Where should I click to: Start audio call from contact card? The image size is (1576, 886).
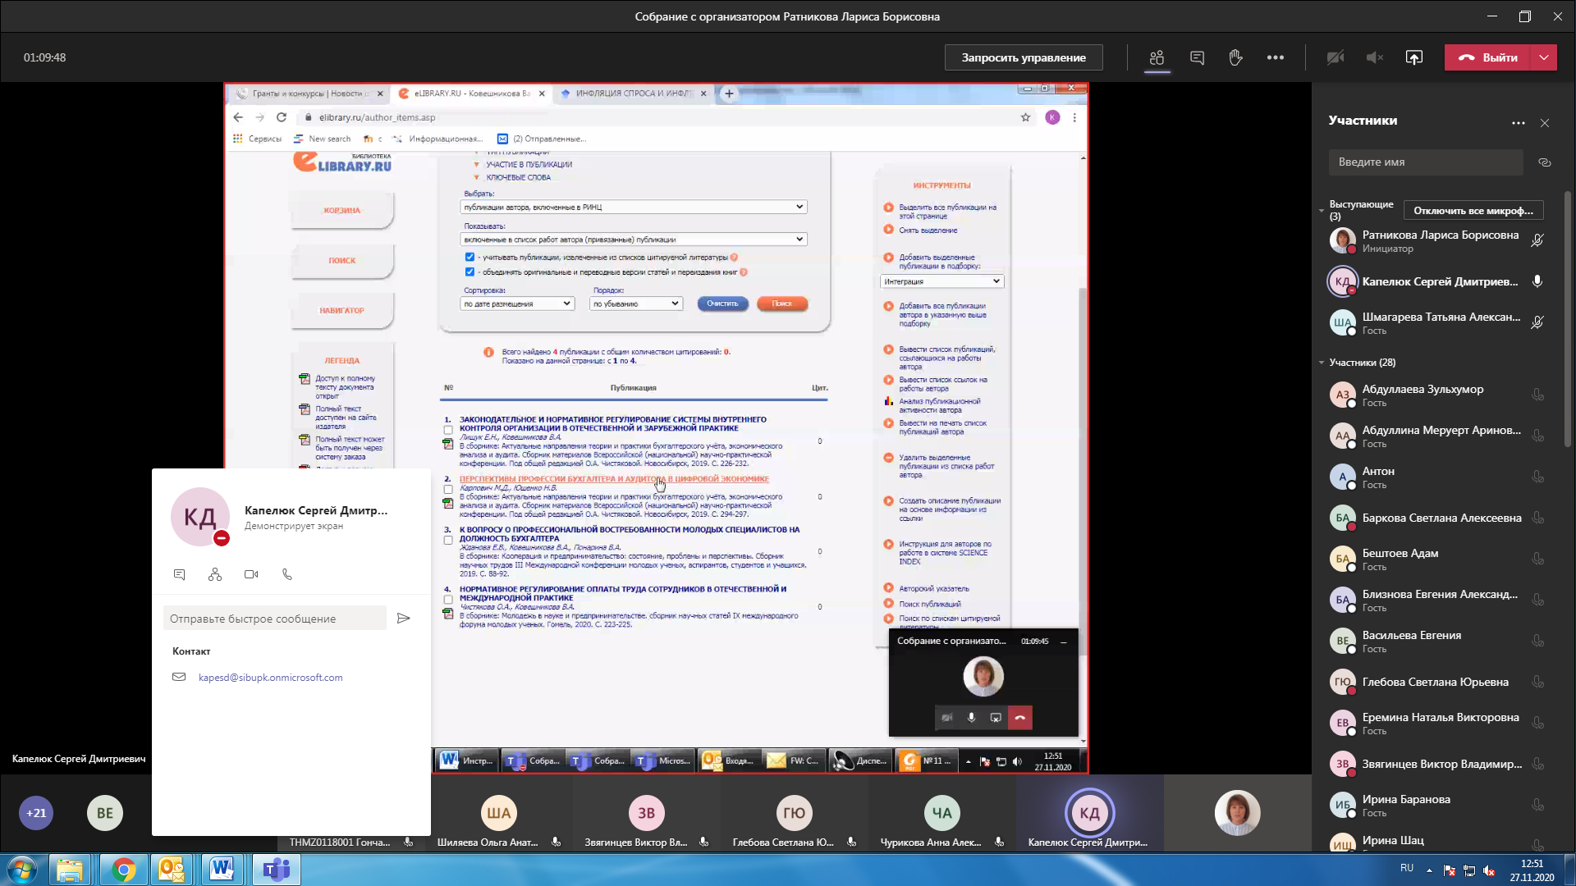tap(287, 574)
